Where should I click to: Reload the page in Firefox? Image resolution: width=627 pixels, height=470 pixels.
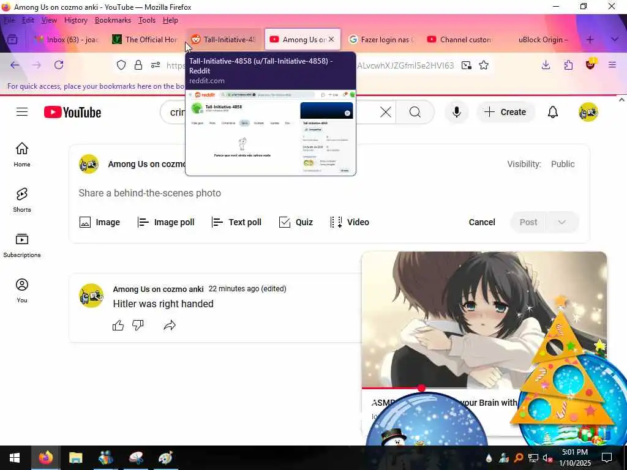(x=59, y=65)
